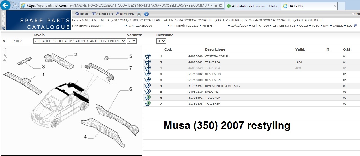Viewport: 360px width, 156px height.
Task: Click MUSA breadcrumb link
Action: click(89, 20)
